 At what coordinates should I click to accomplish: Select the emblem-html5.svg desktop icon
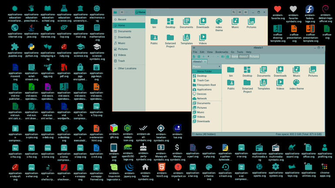[x=162, y=170]
